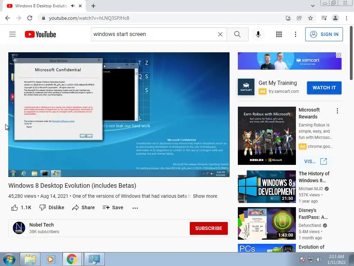Viewport: 354px width, 266px height.
Task: Open the YouTube guide hamburger menu
Action: click(x=12, y=34)
